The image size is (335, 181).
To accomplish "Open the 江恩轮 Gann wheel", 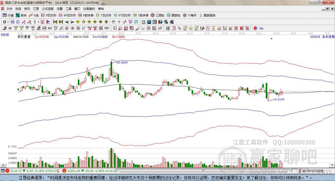I will click(158, 15).
